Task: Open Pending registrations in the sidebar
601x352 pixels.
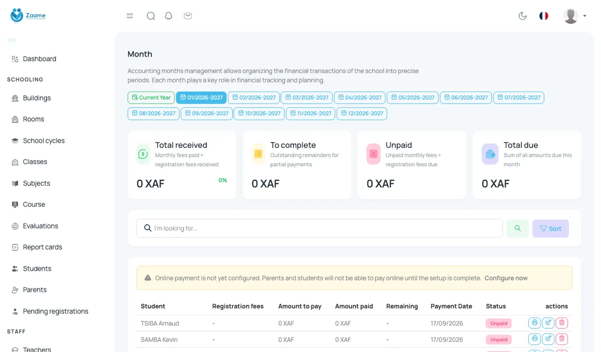Action: 50,311
